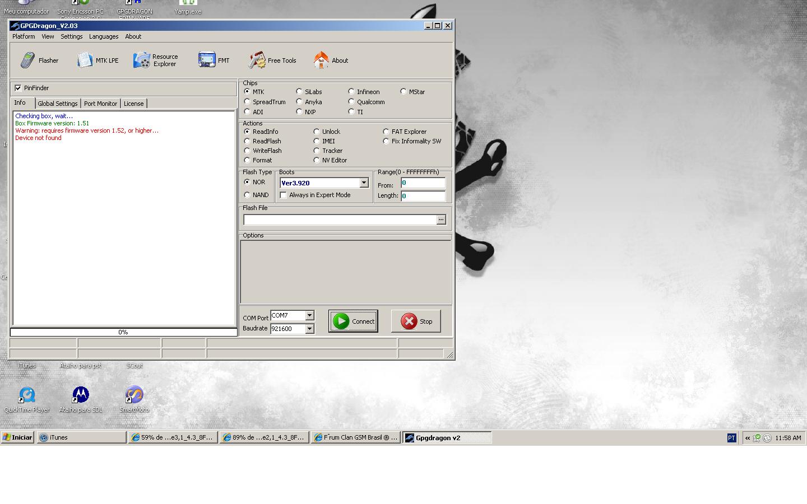Switch to the Port Monitor tab

point(101,104)
